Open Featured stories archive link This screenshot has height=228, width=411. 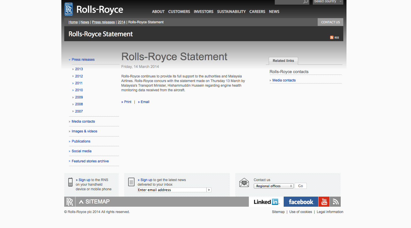90,161
